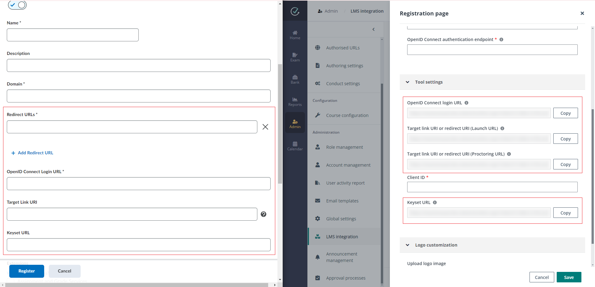Click the Registration panel vertical scrollbar
Image resolution: width=595 pixels, height=287 pixels.
(593, 176)
